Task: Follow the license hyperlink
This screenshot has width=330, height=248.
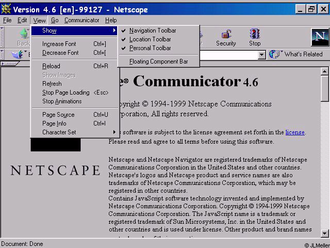Action: click(x=295, y=132)
